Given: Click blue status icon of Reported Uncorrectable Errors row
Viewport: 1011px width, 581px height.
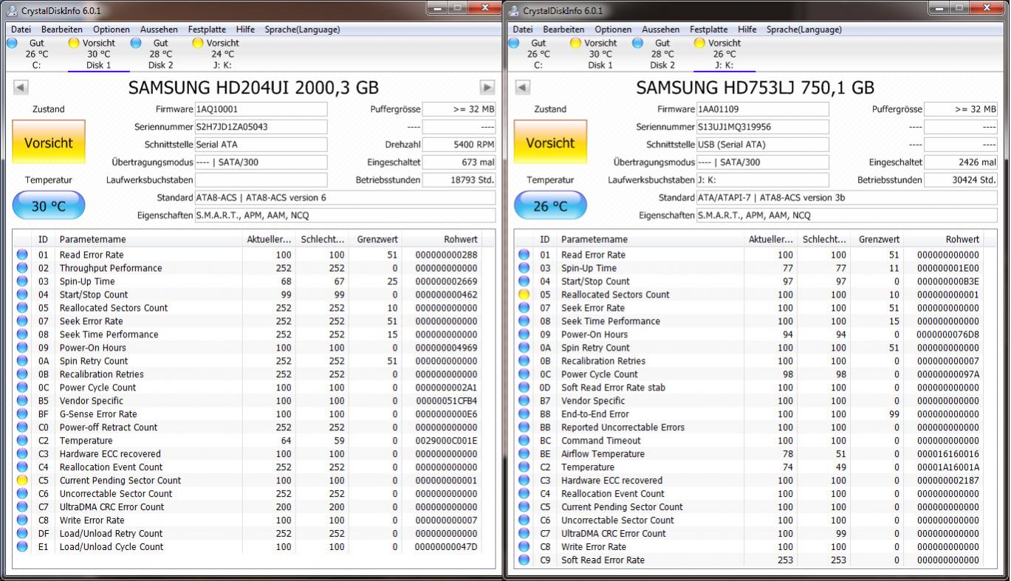Looking at the screenshot, I should [524, 427].
